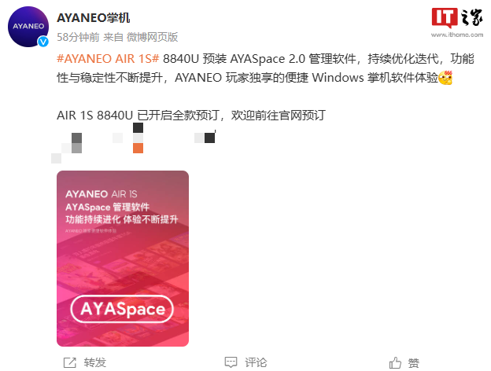Viewport: 491px width, 371px height.
Task: Click the 微博网页版 source link
Action: 152,37
